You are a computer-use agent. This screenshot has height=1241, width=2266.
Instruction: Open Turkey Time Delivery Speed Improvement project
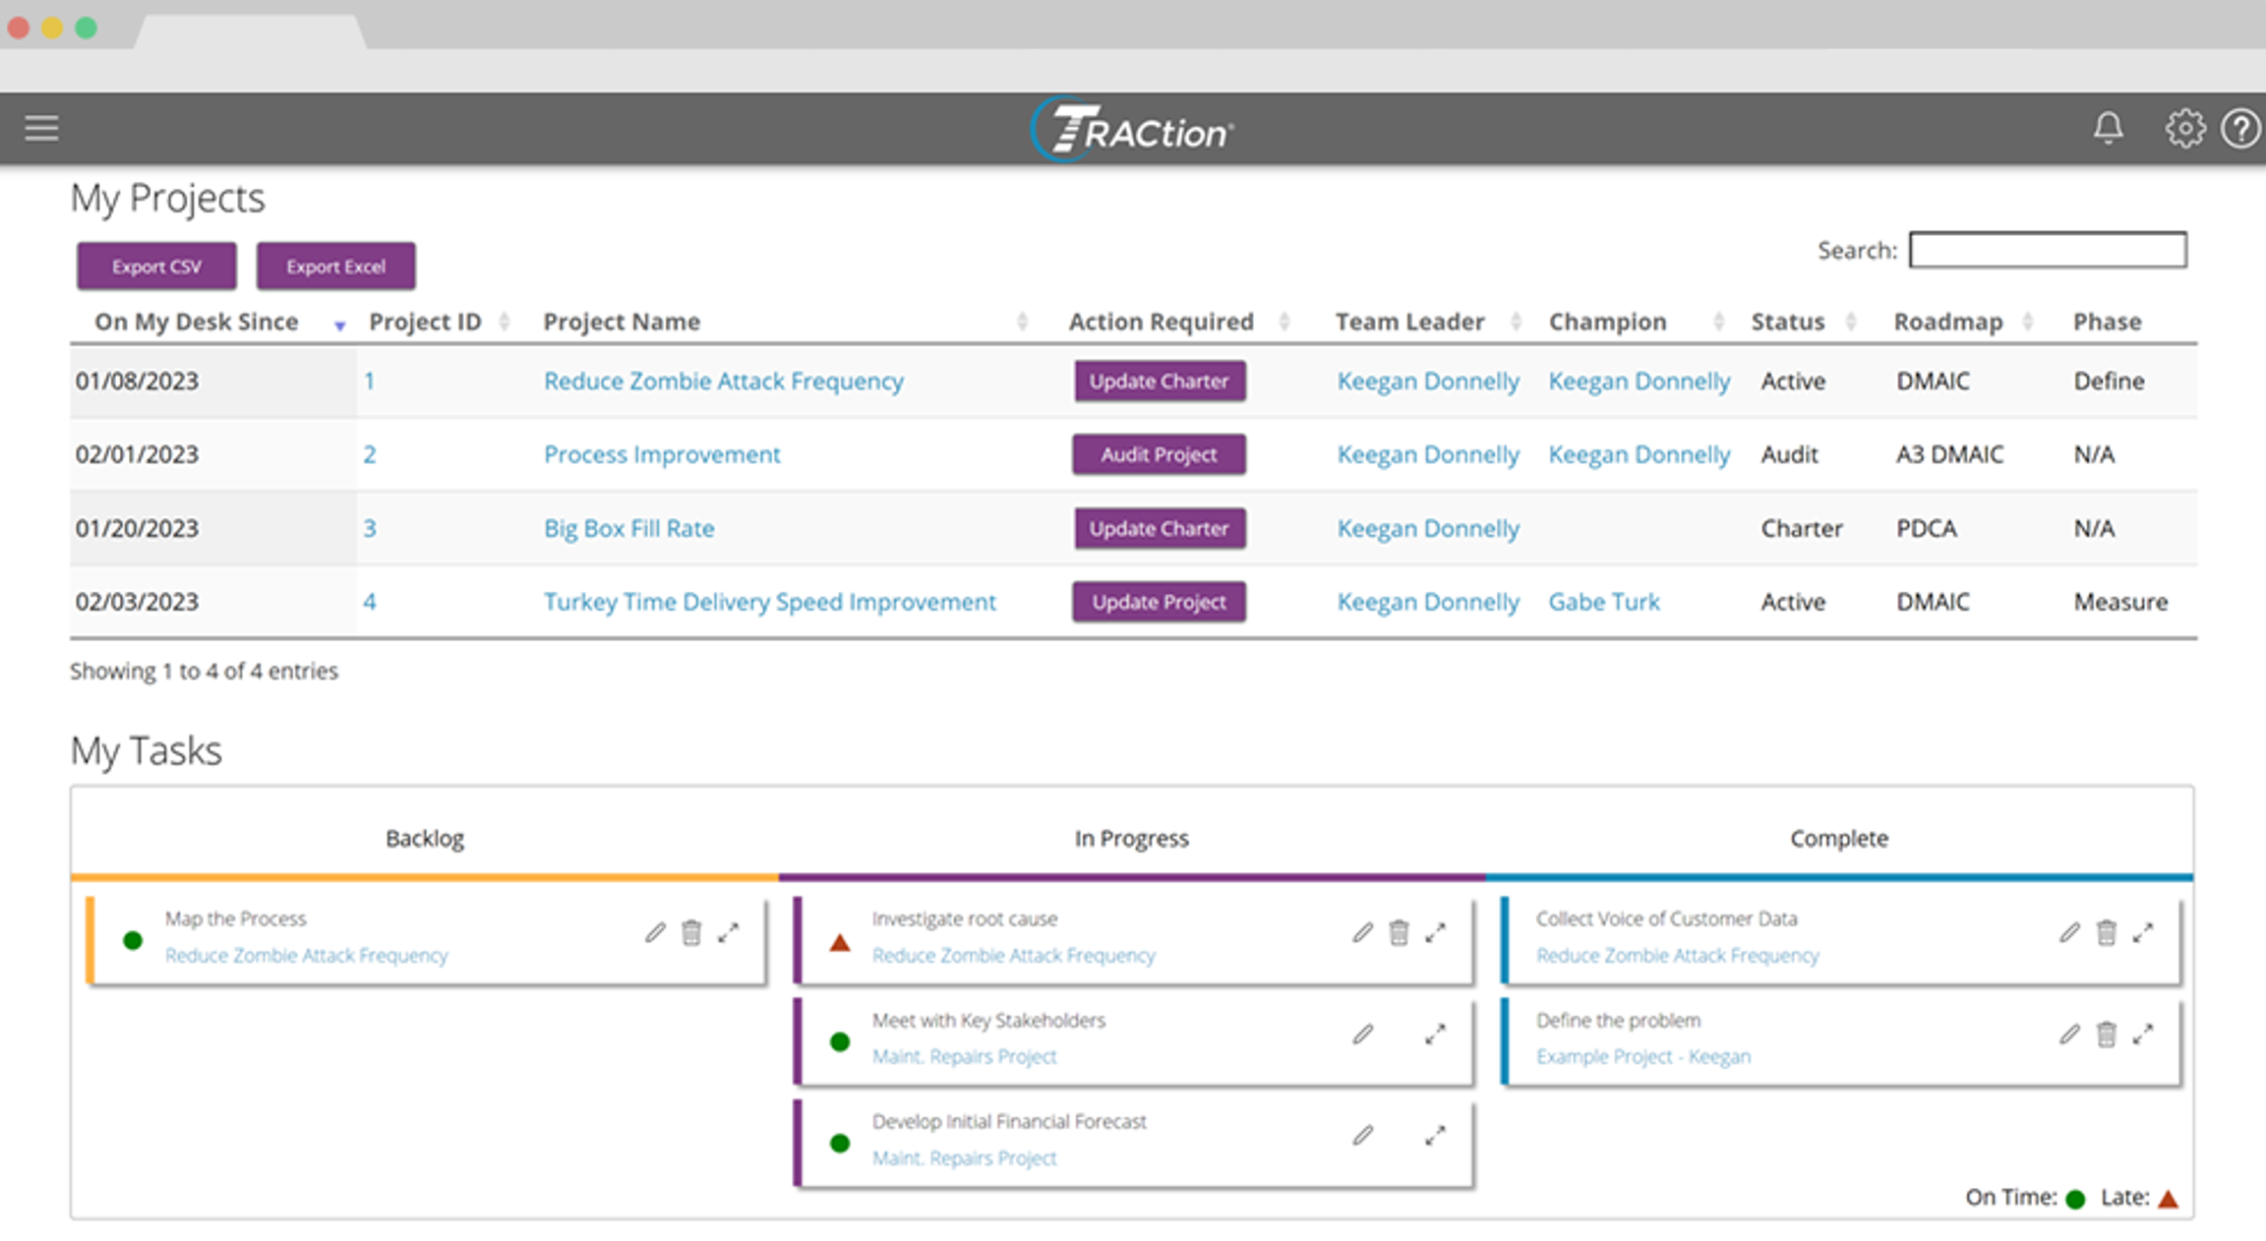pos(769,602)
